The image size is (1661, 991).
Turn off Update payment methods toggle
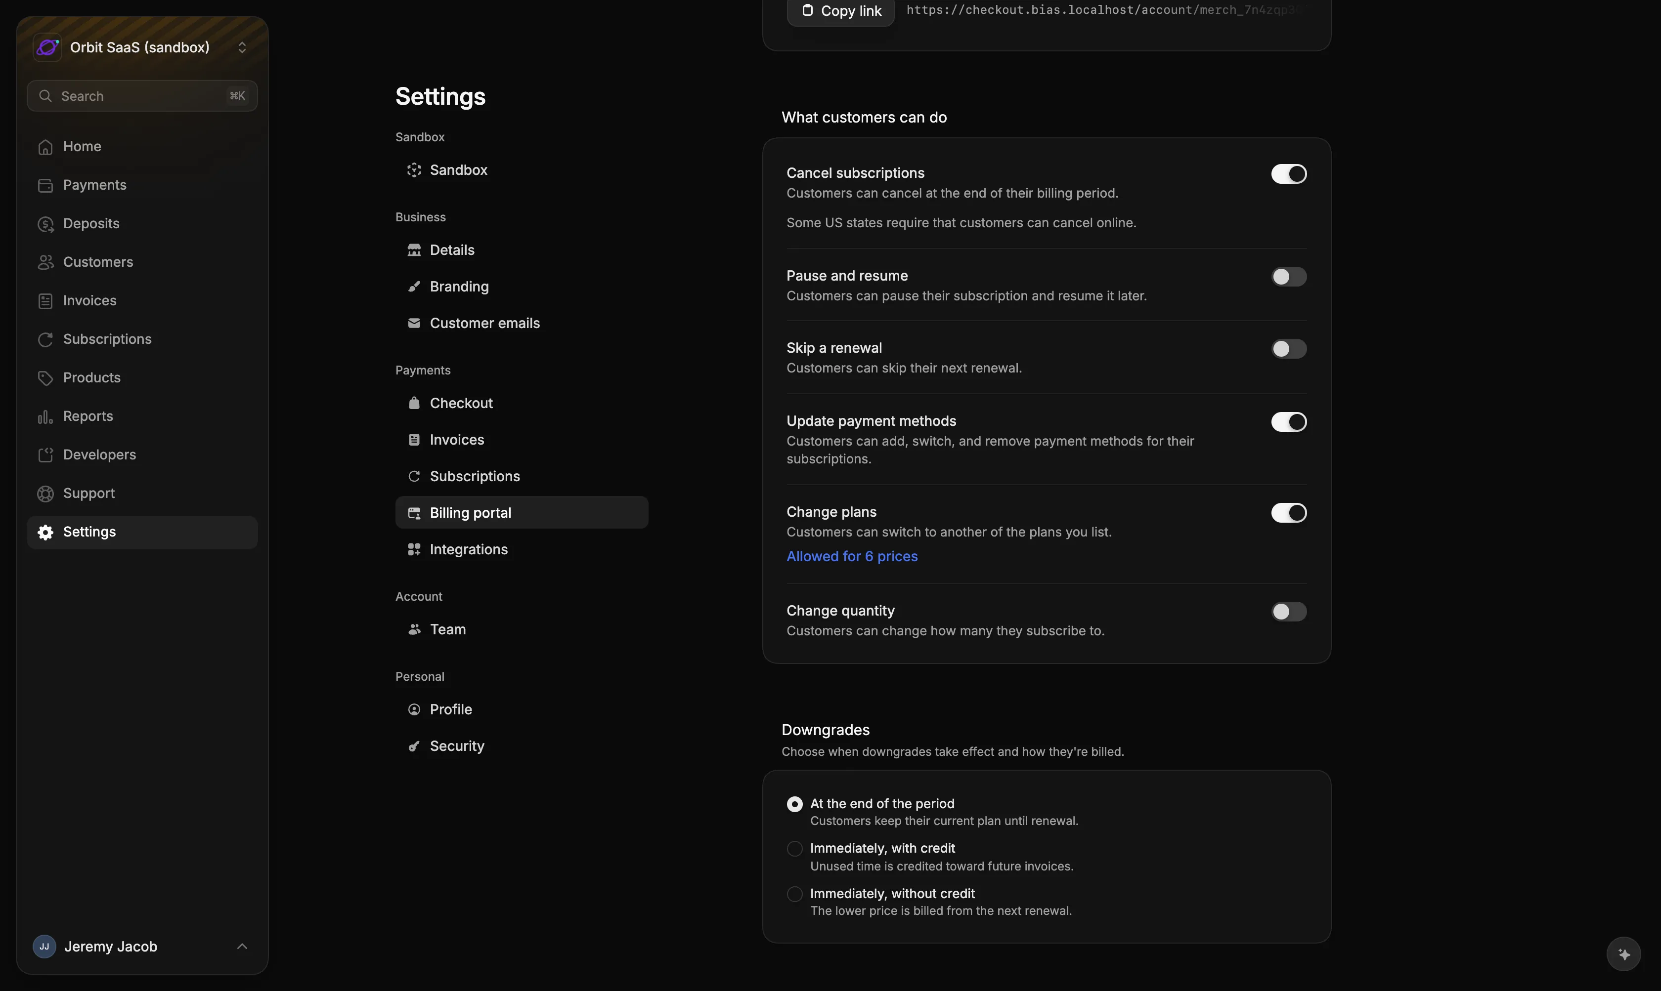click(x=1289, y=422)
